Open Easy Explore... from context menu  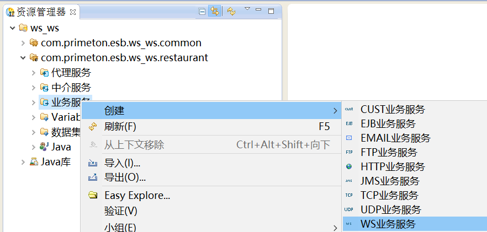(137, 196)
